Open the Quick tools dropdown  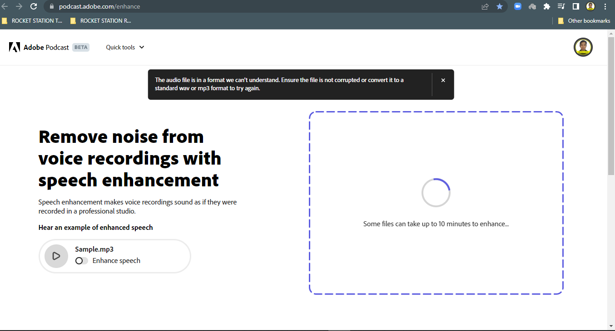[124, 47]
